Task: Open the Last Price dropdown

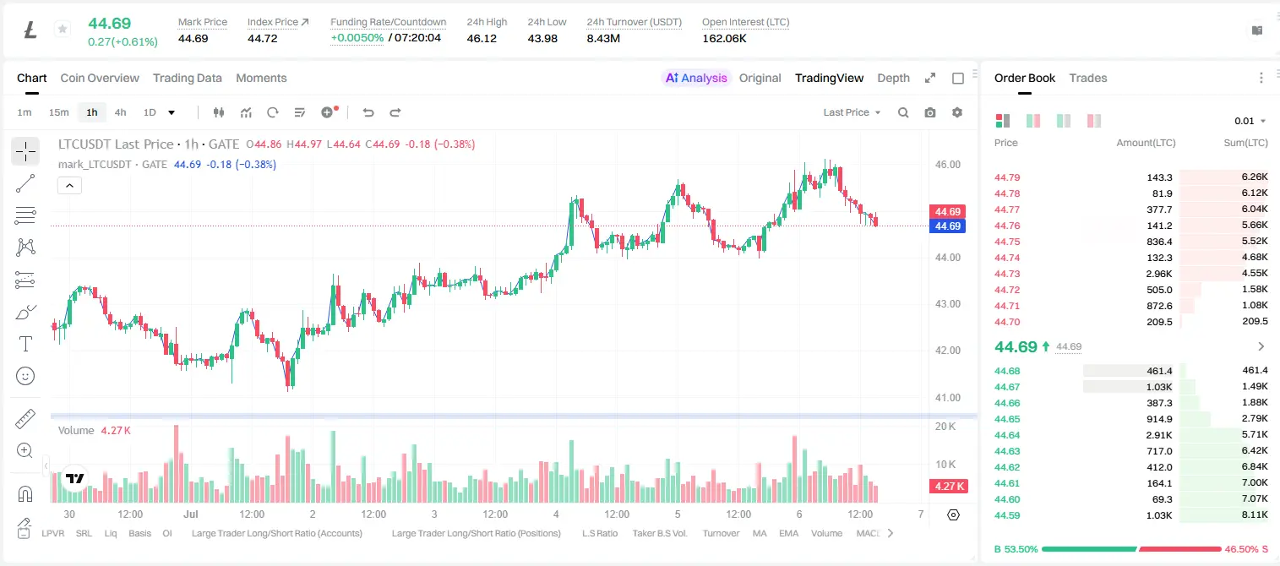Action: (852, 112)
